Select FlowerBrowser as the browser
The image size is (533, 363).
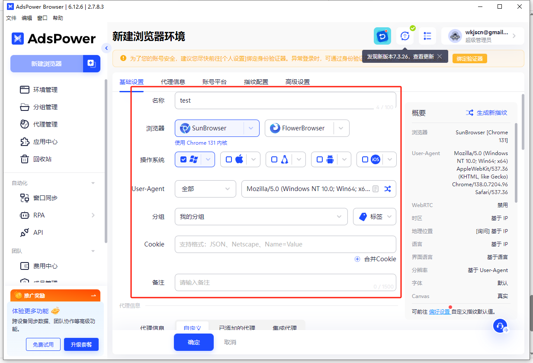[299, 128]
